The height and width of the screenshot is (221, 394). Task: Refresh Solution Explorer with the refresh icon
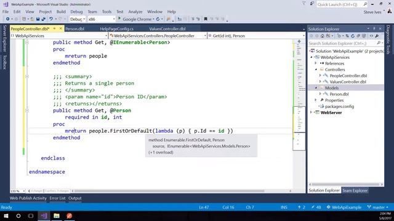click(353, 36)
